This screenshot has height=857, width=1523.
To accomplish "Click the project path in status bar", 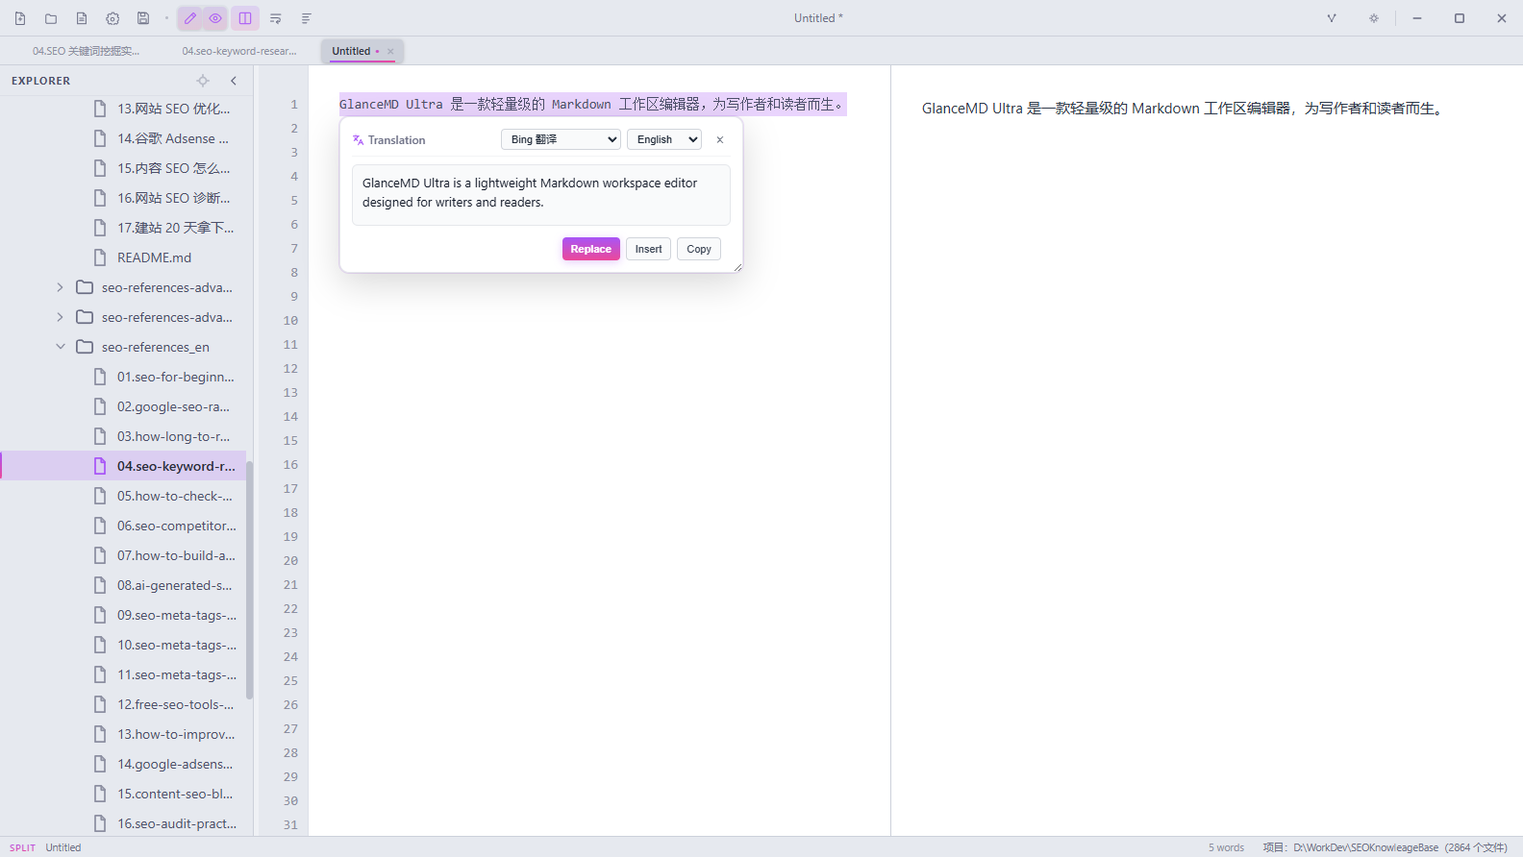I will pos(1385,847).
